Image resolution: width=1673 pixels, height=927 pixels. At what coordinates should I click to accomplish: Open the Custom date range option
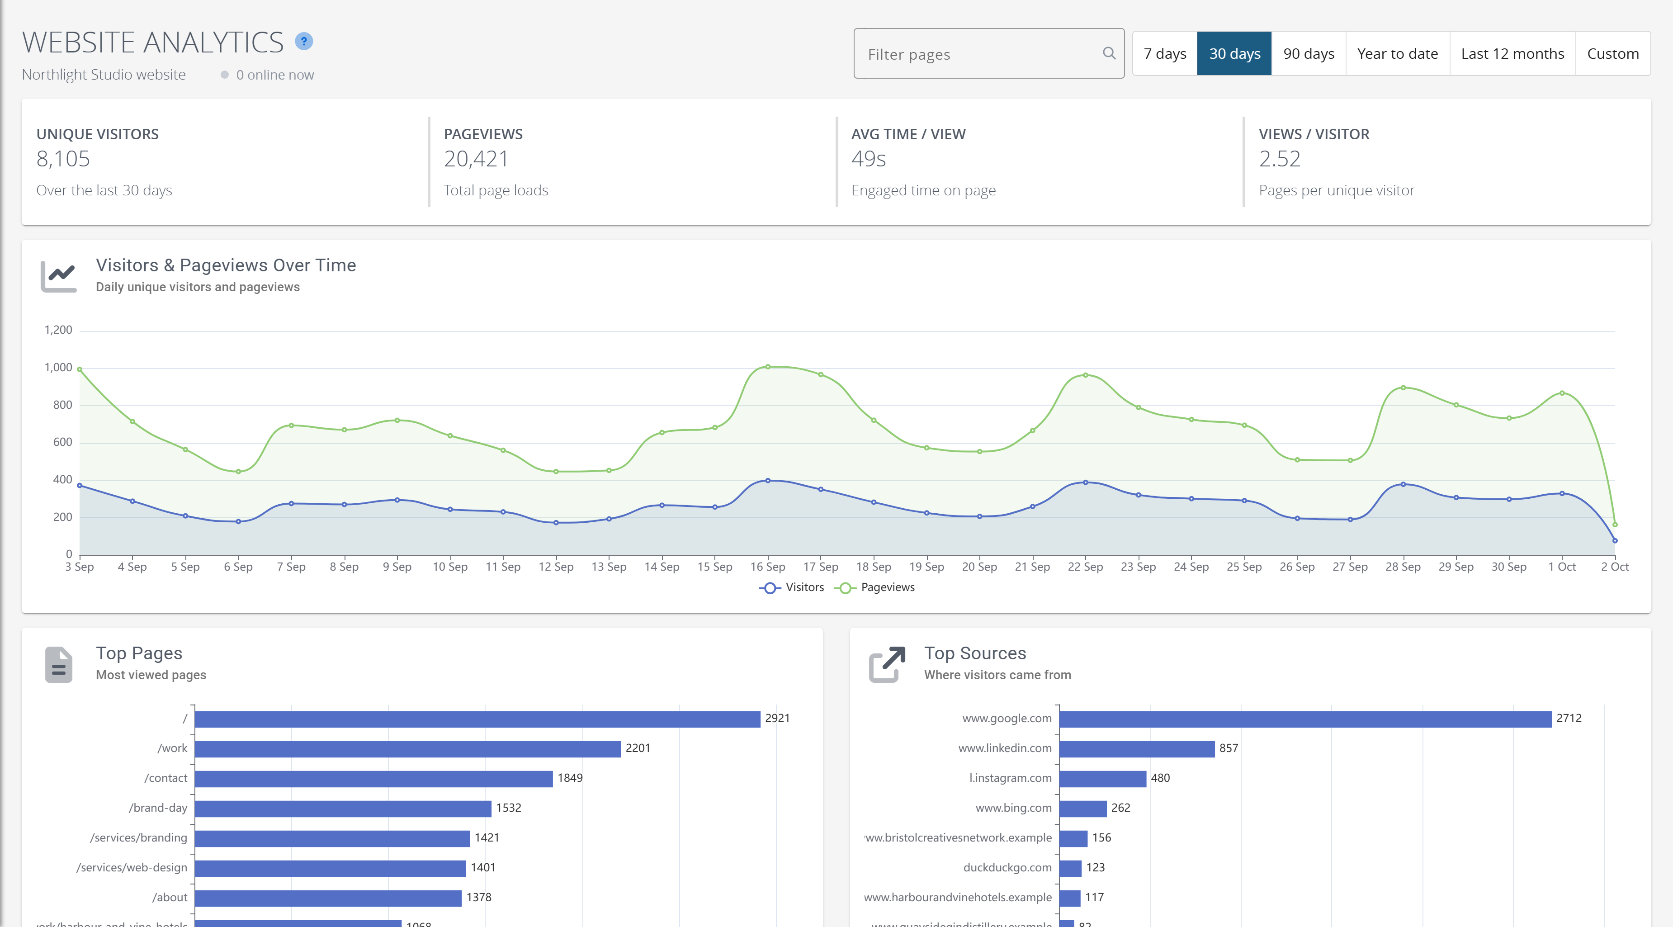click(1613, 53)
